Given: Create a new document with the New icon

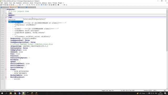Looking at the screenshot, I should pos(1,5).
